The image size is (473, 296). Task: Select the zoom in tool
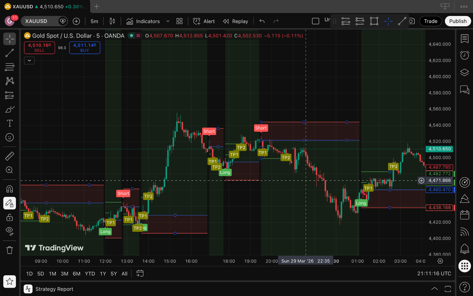(9, 170)
